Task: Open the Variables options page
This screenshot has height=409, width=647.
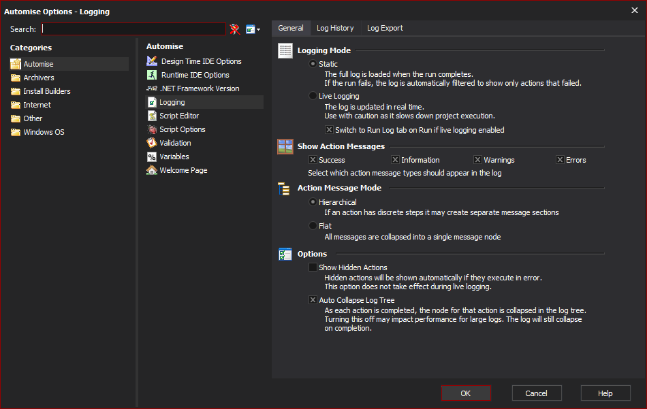Action: coord(174,157)
